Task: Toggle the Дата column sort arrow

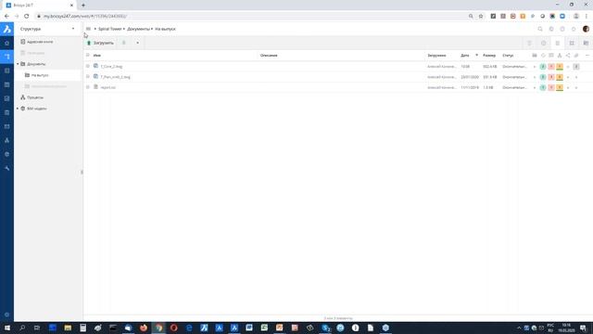Action: (476, 56)
